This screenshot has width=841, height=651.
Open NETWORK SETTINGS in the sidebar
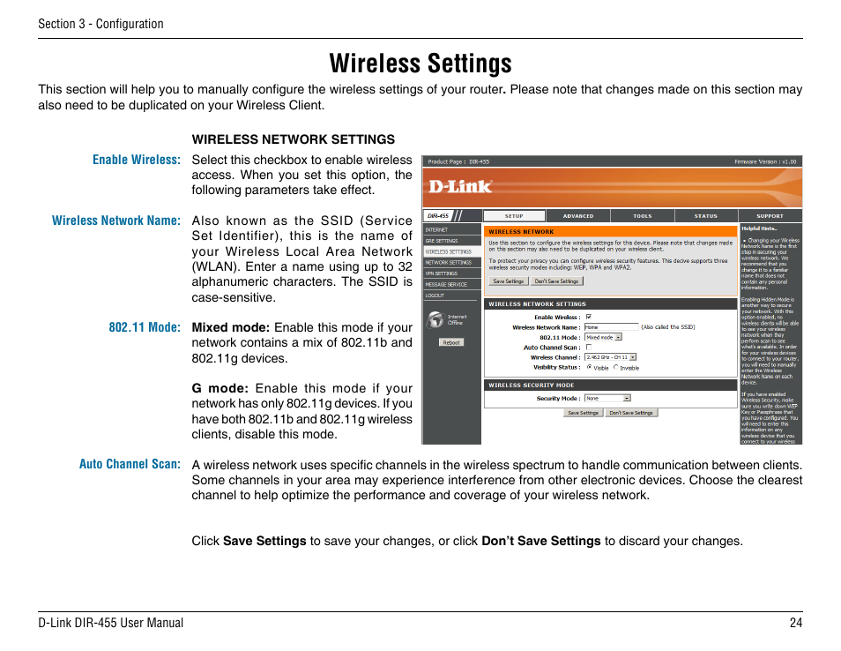[x=451, y=263]
